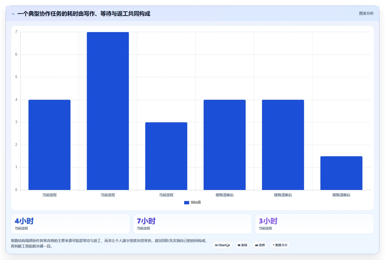Click the 当前流程 bar with value 3
The image size is (385, 260).
pos(166,156)
